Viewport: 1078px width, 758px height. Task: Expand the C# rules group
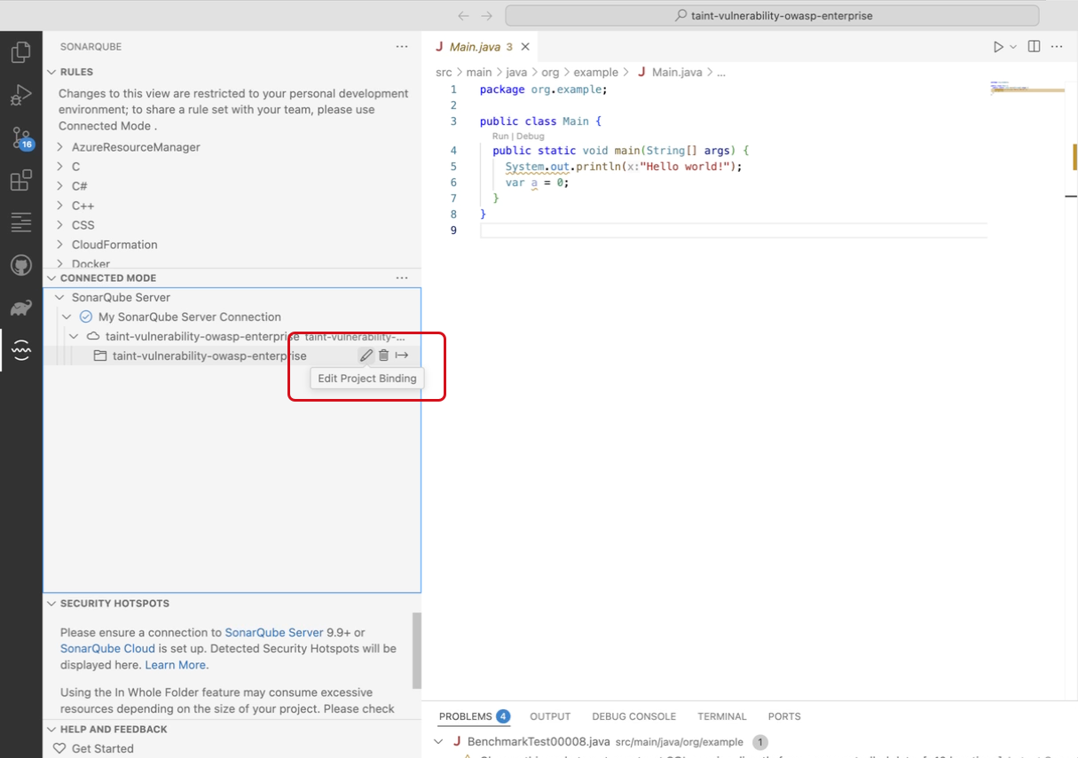60,186
